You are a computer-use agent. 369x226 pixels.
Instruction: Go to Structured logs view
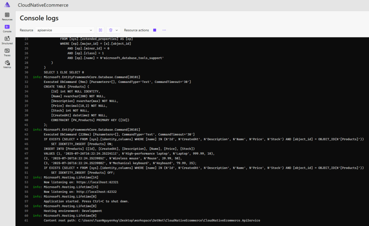(x=7, y=40)
